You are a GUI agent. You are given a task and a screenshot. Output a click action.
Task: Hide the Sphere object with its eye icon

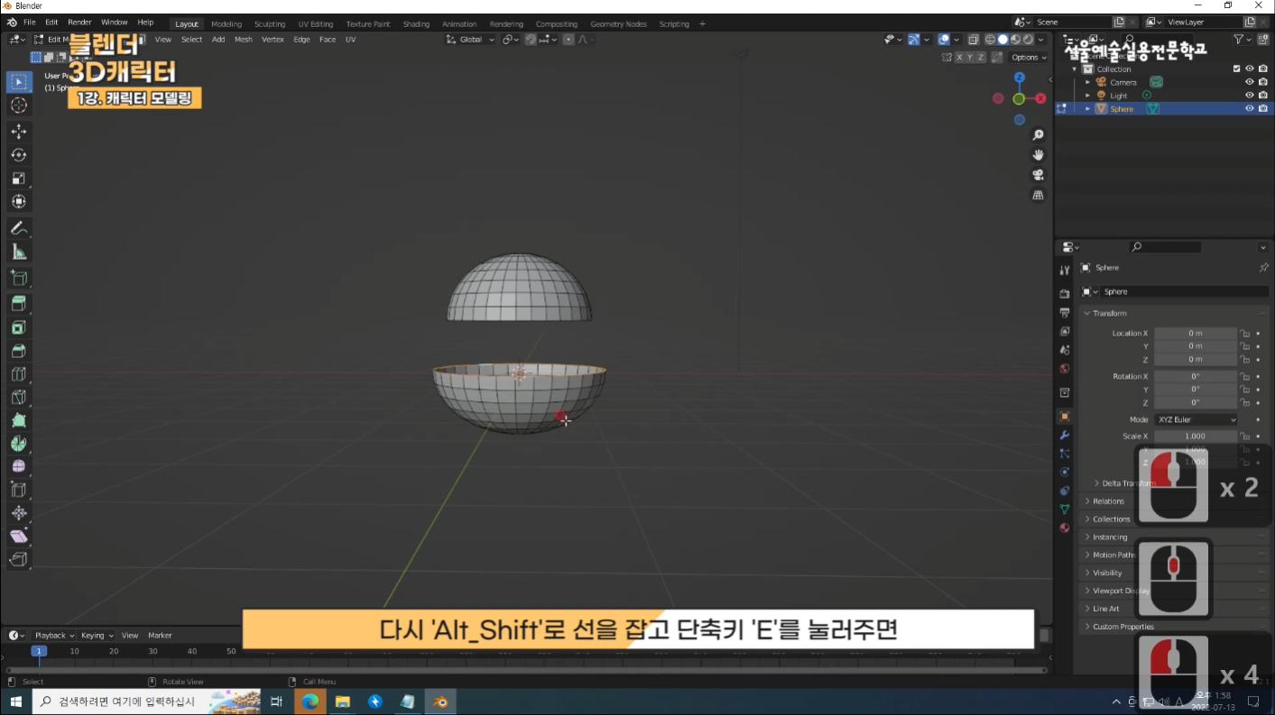coord(1250,108)
